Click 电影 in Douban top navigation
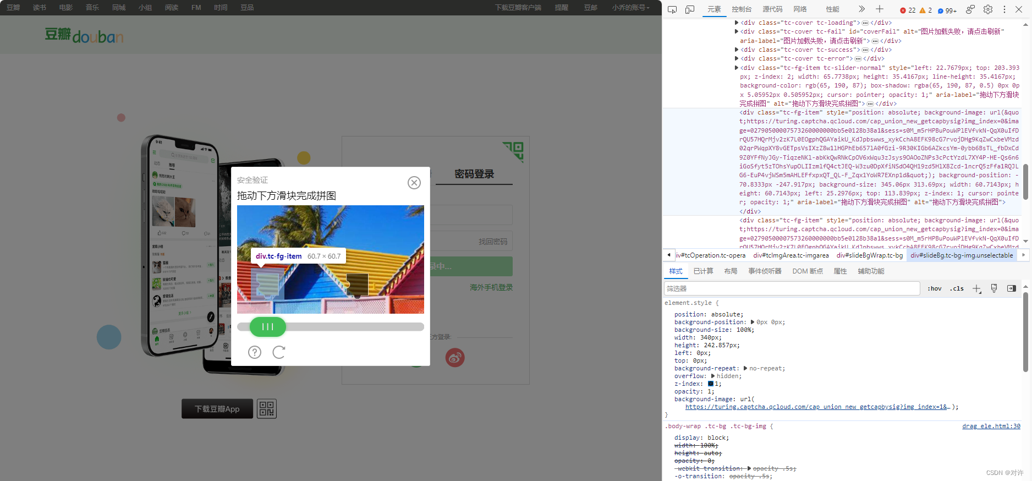The height and width of the screenshot is (481, 1032). tap(66, 8)
